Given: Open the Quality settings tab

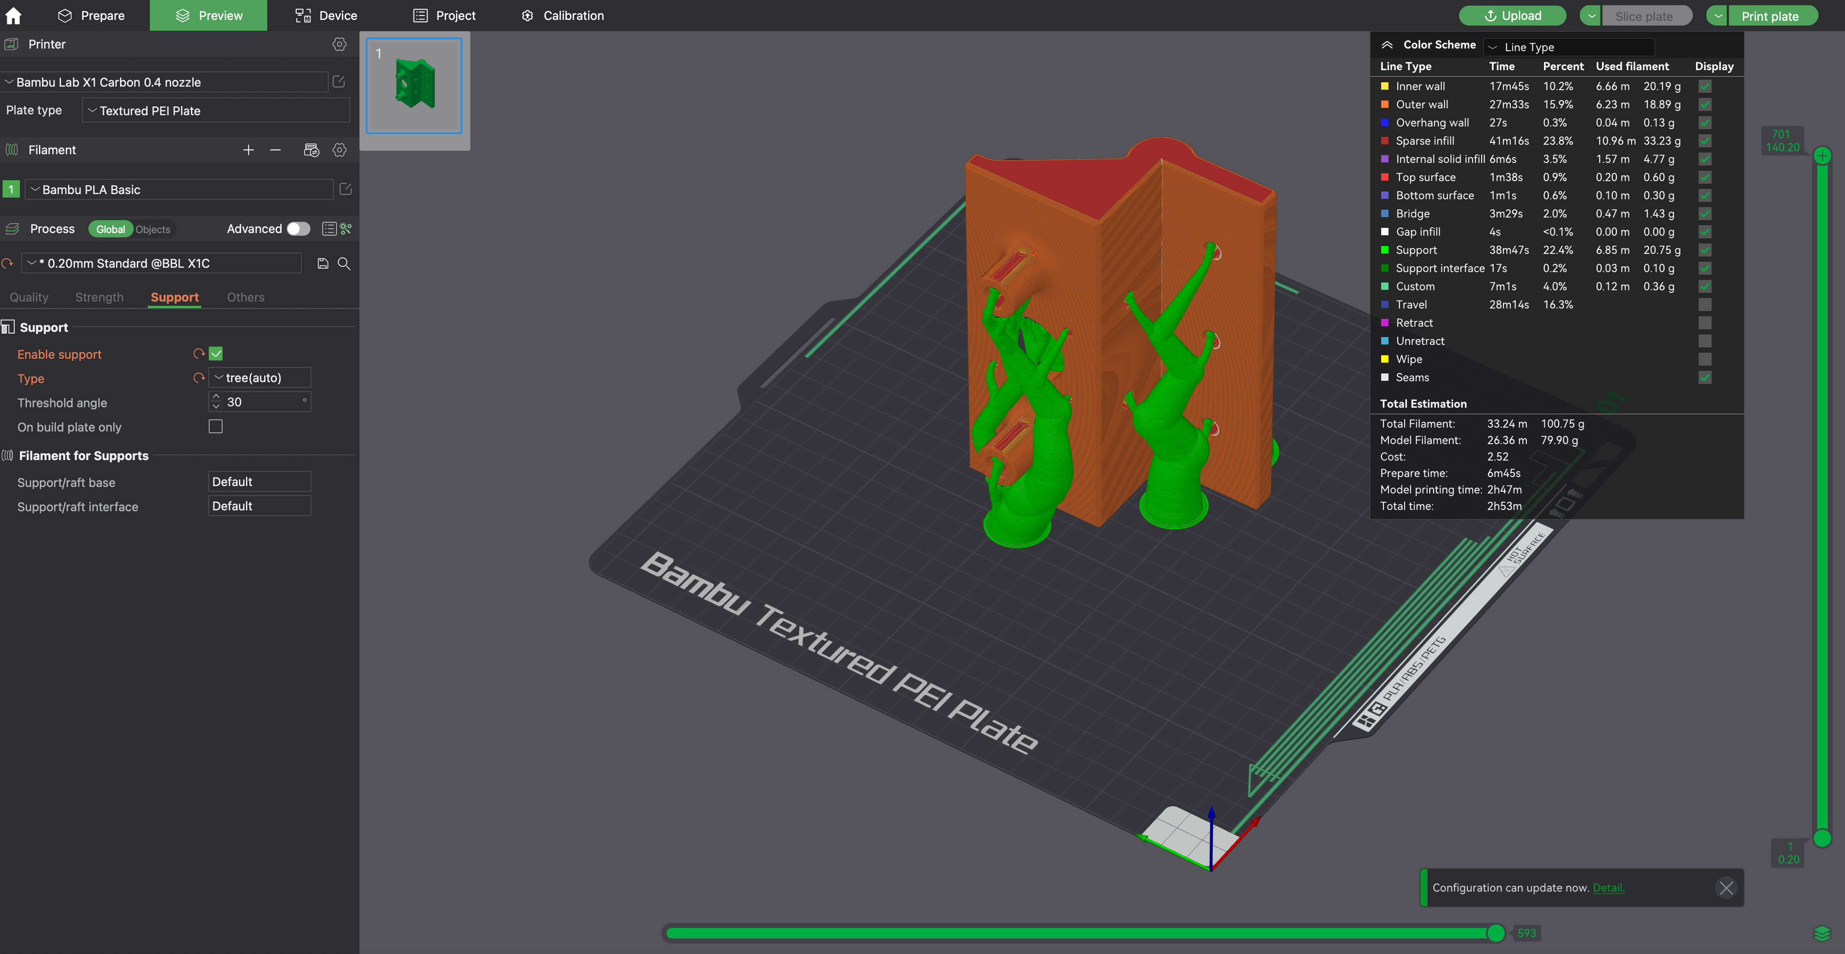Looking at the screenshot, I should (x=29, y=297).
